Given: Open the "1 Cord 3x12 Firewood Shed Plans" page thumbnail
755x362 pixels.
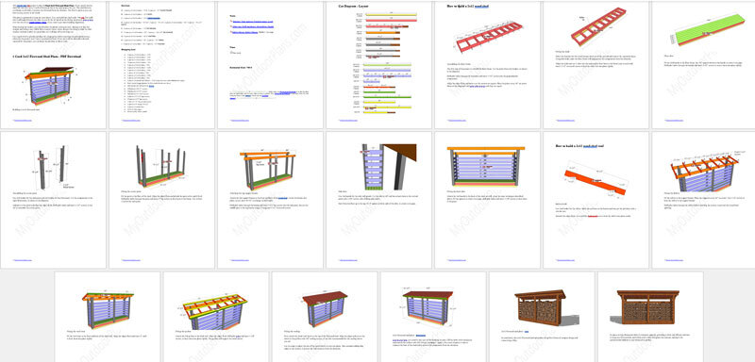Looking at the screenshot, I should click(53, 65).
